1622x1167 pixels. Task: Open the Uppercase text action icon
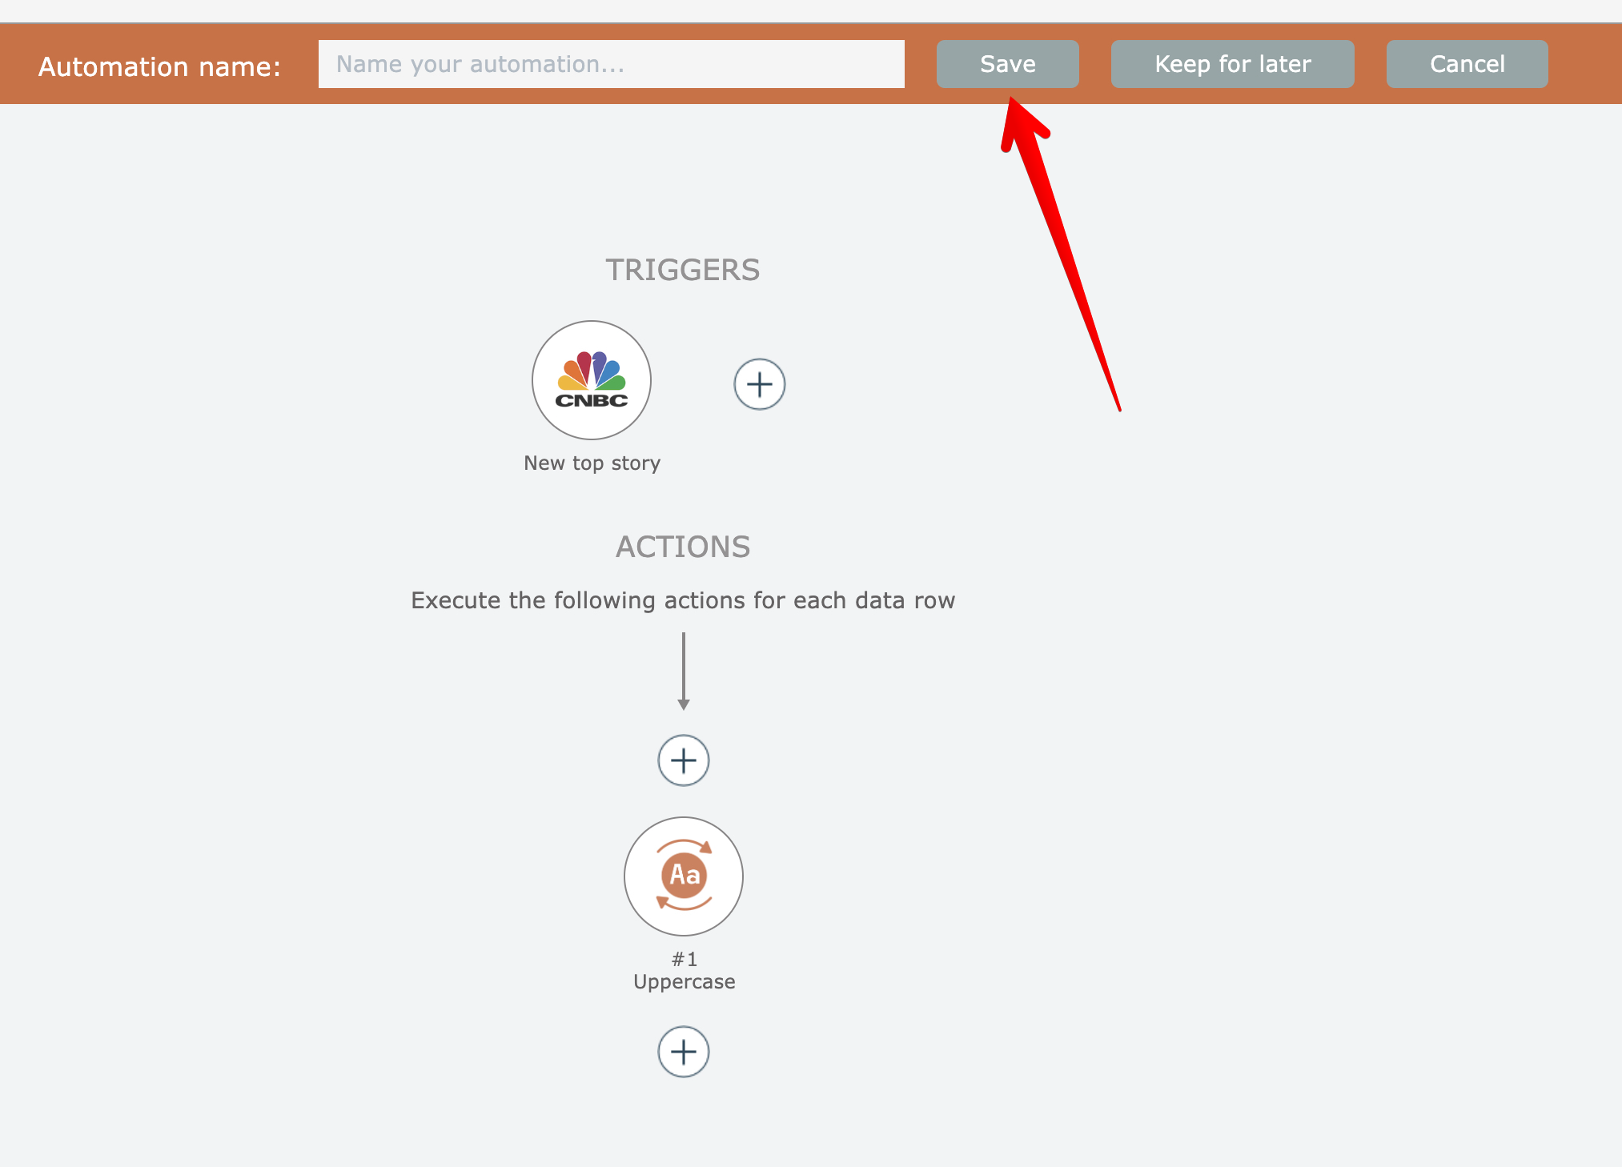683,876
